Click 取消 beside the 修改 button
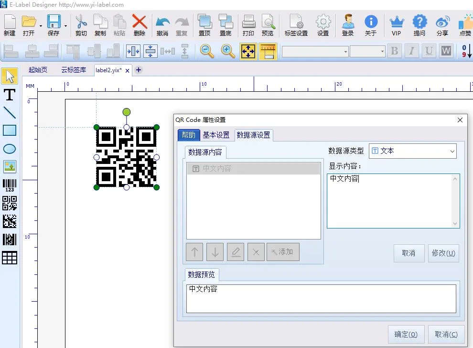 click(x=409, y=253)
